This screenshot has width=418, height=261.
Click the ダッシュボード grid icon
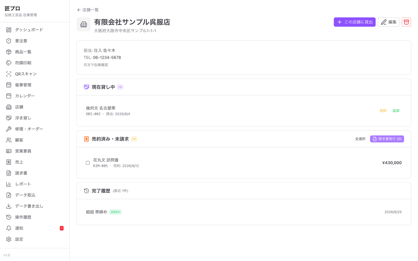click(x=9, y=30)
